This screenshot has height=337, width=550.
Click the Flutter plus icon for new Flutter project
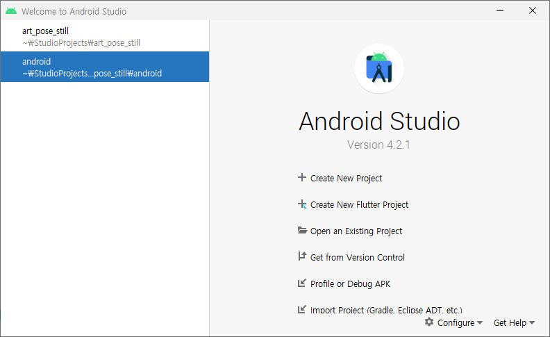[x=301, y=204]
